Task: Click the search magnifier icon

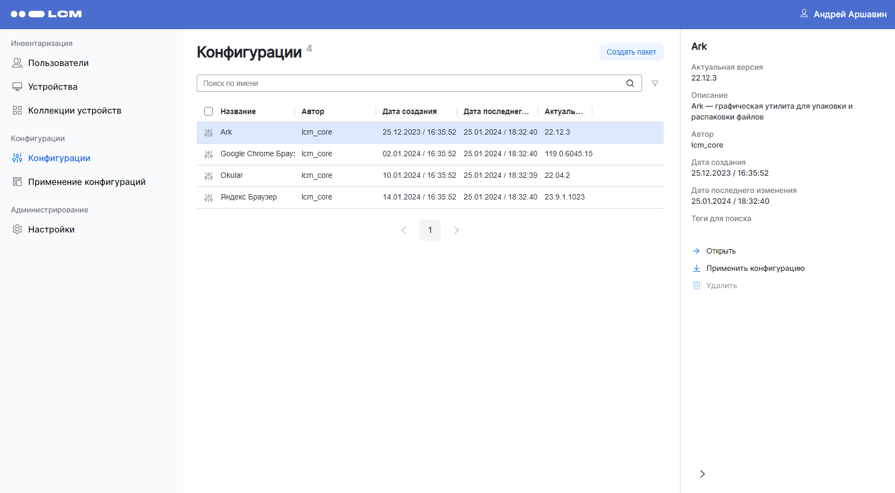Action: pos(630,83)
